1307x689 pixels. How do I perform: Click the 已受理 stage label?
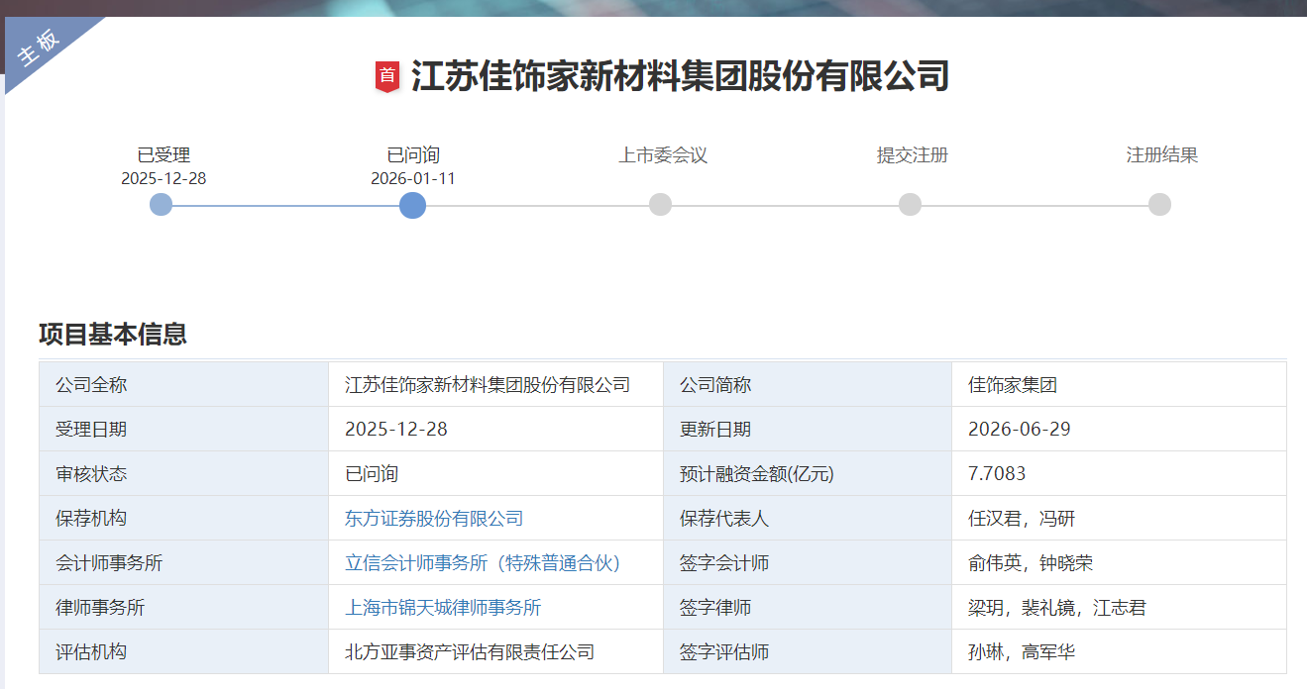pos(163,155)
